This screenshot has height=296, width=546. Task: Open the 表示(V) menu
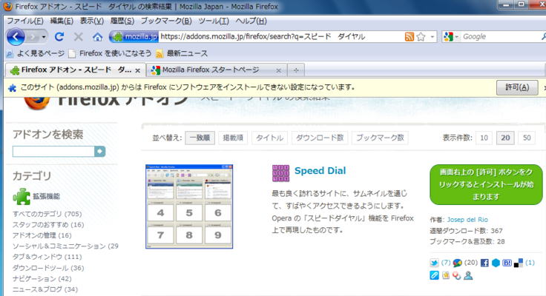click(92, 21)
